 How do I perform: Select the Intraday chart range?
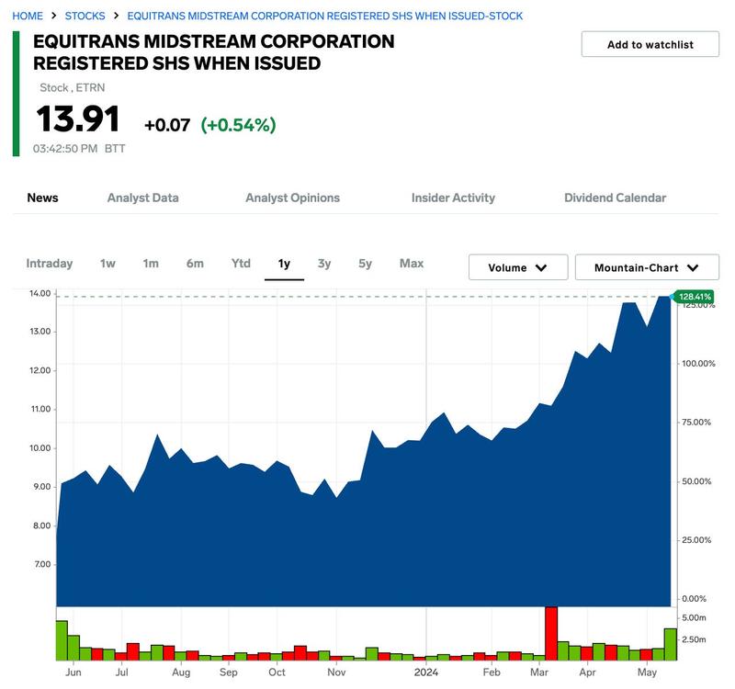coord(50,264)
